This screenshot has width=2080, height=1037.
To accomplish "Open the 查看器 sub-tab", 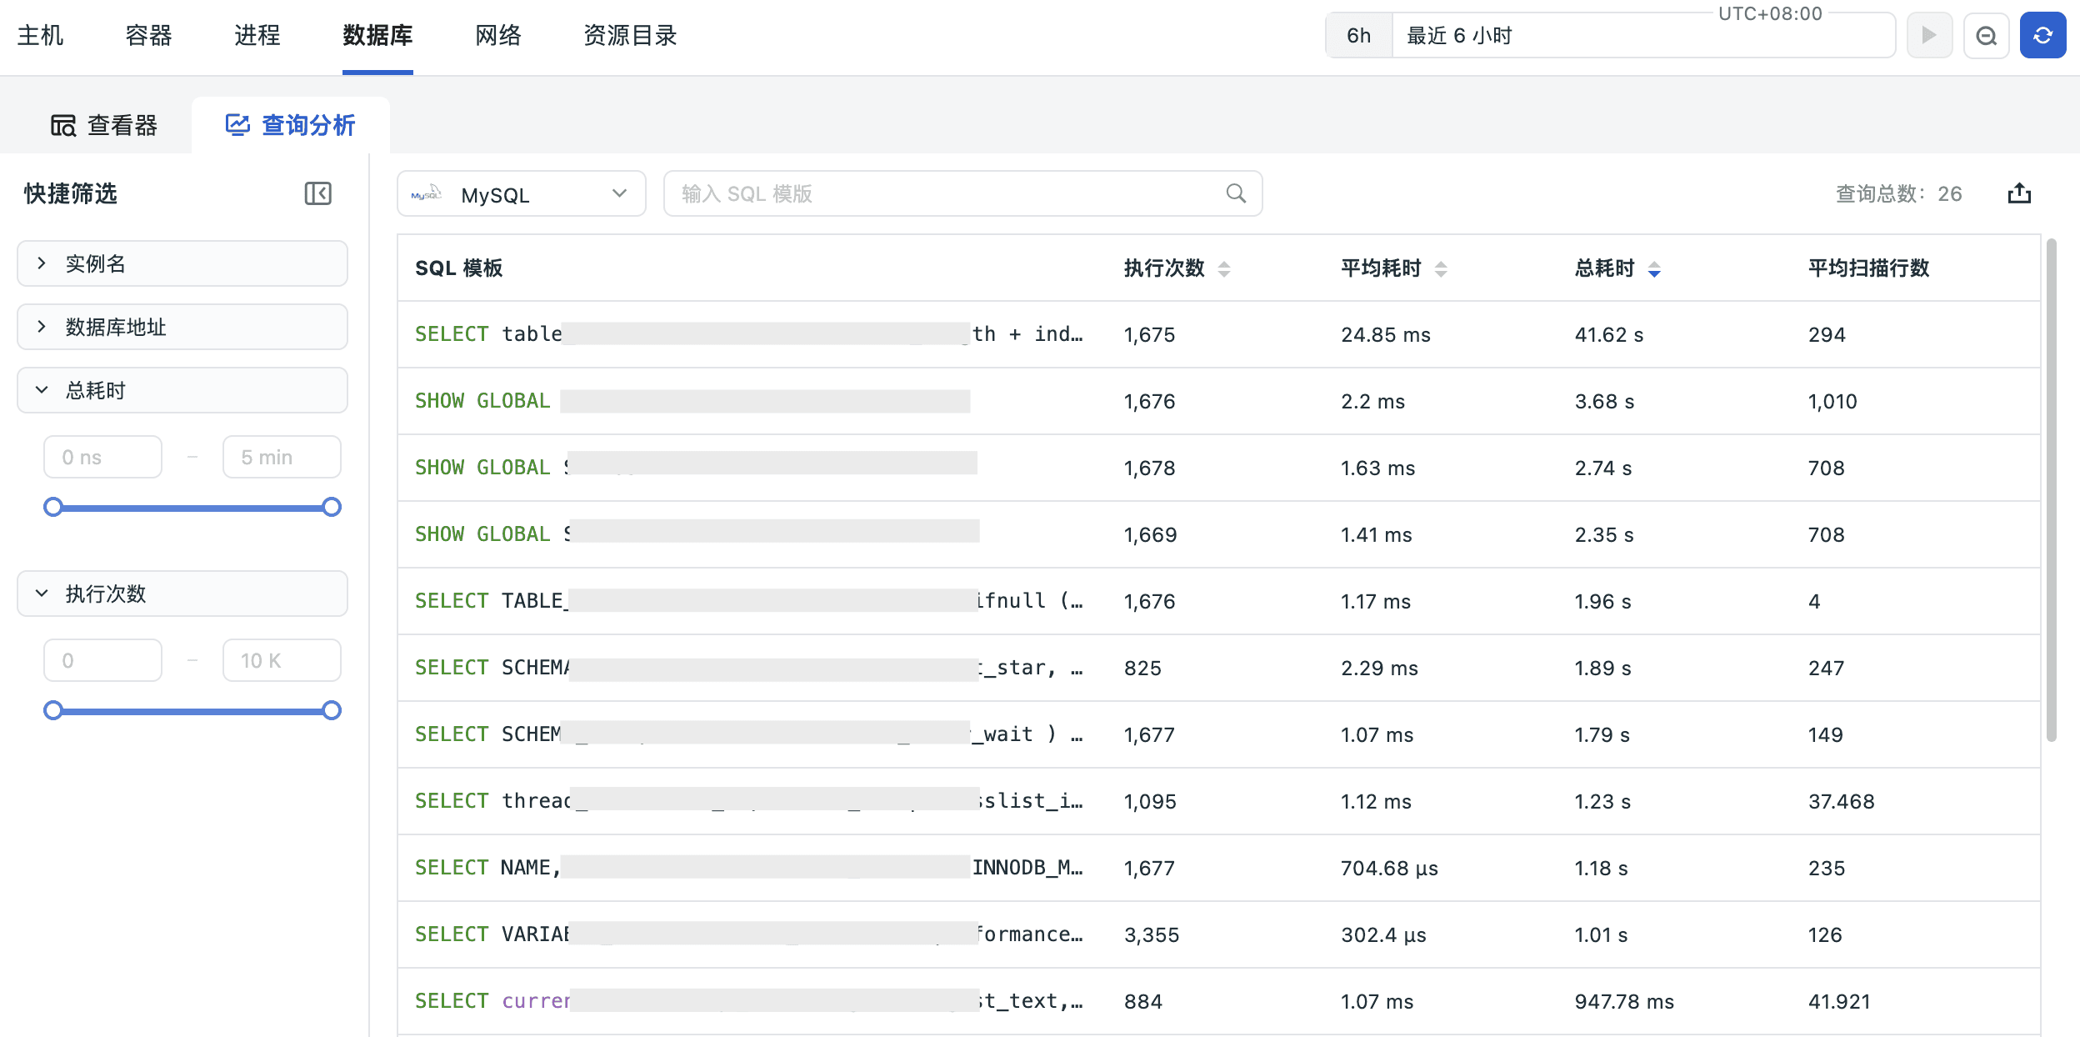I will pos(104,125).
